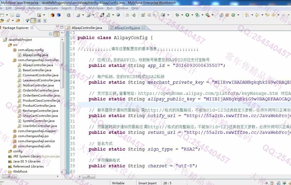Click the Search flashlight icon
Viewport: 291px width, 185px height.
click(8, 21)
